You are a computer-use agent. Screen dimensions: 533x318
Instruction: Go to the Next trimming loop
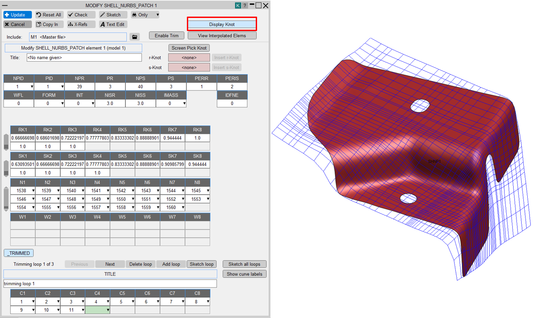click(110, 264)
